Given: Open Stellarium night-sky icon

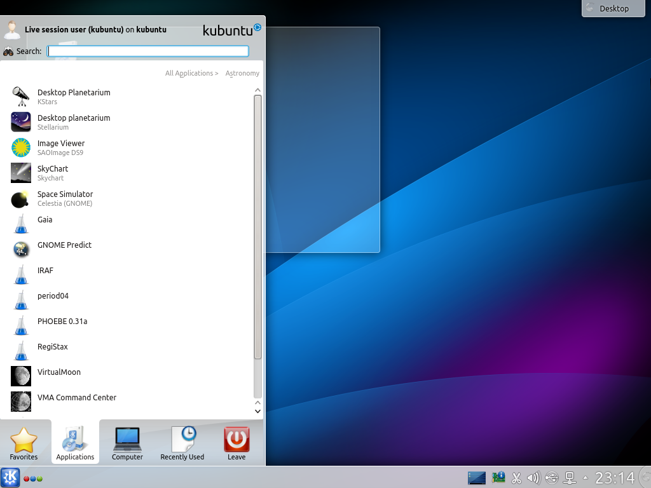Looking at the screenshot, I should (21, 122).
